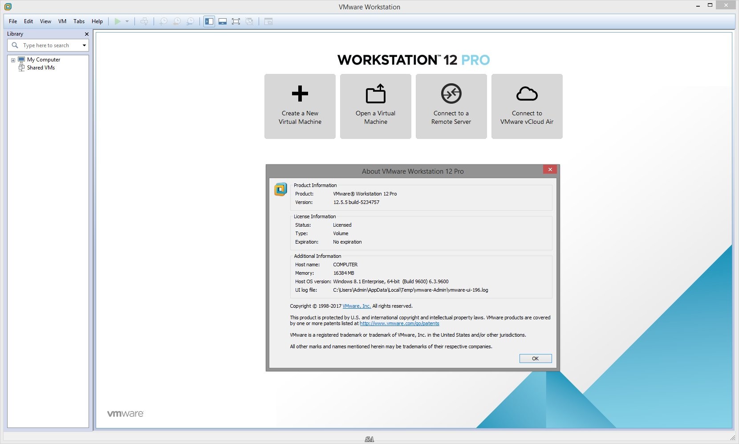Screen dimensions: 739x444
Task: Click the 16384 MB memory value
Action: (344, 273)
